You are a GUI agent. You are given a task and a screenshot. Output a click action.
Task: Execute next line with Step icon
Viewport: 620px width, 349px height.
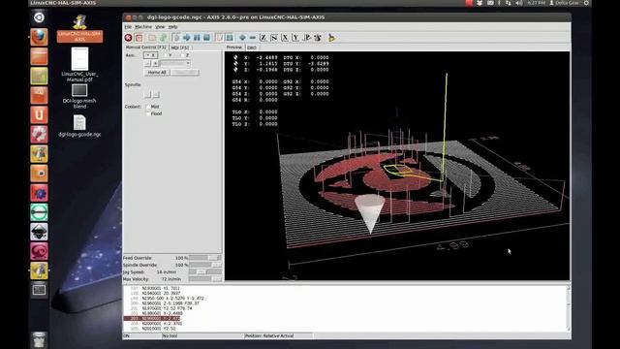pyautogui.click(x=186, y=38)
